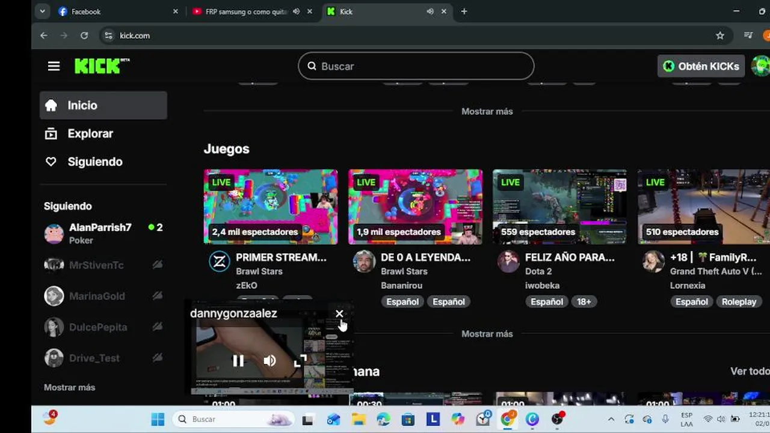
Task: Open iwobeka's Dota 2 stream thumbnail
Action: (x=560, y=207)
